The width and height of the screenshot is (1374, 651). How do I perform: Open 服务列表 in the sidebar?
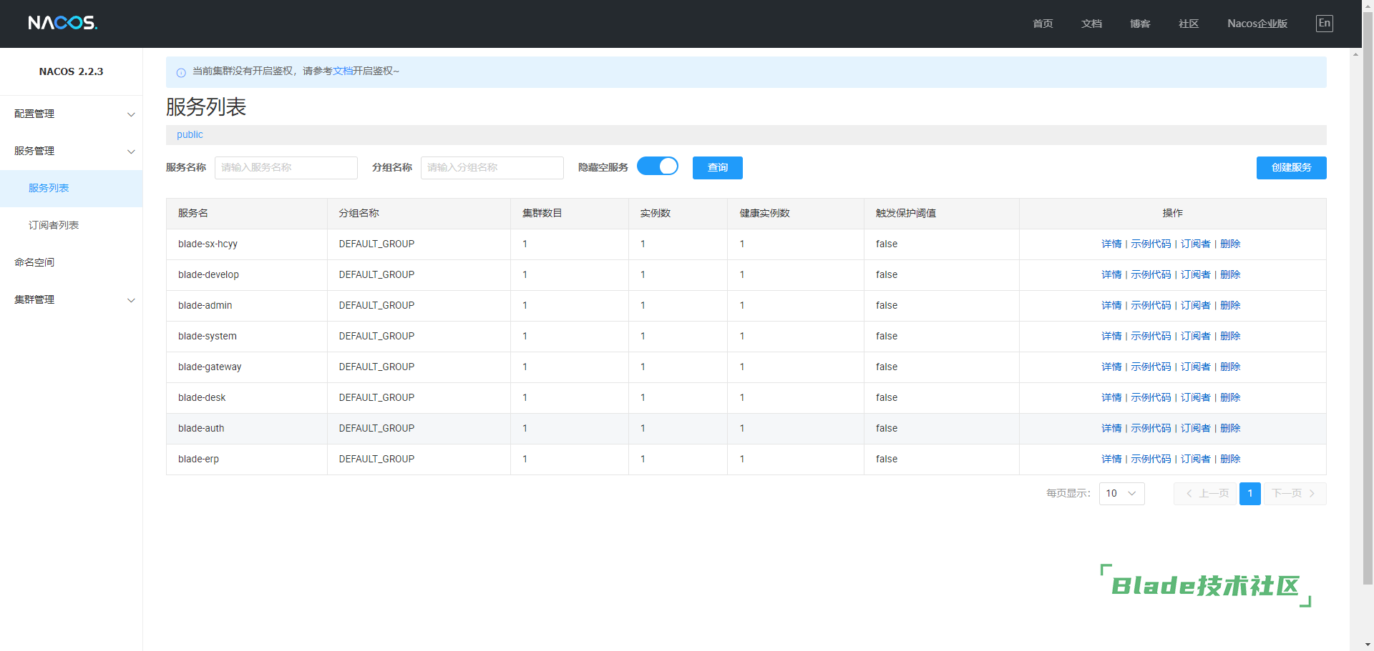(x=72, y=189)
